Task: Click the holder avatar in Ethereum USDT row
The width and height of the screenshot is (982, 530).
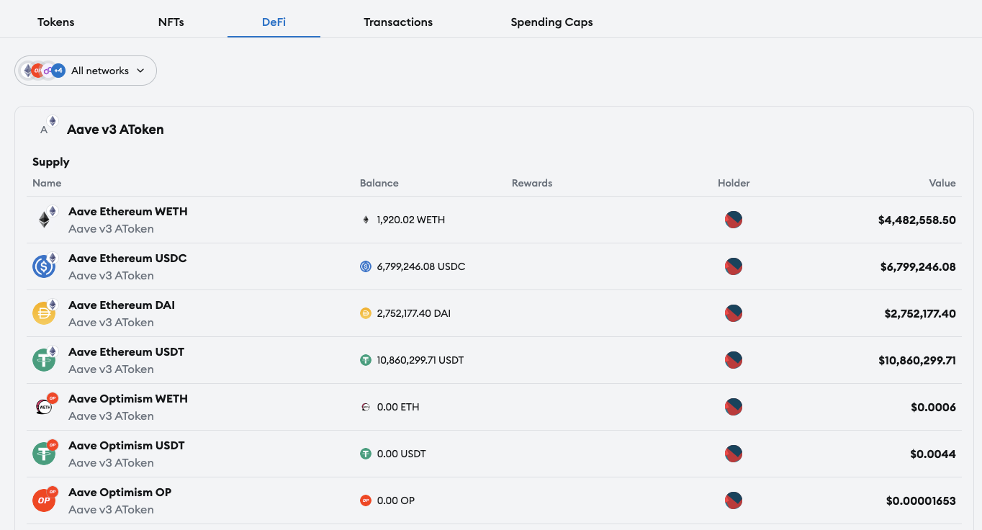Action: click(734, 360)
